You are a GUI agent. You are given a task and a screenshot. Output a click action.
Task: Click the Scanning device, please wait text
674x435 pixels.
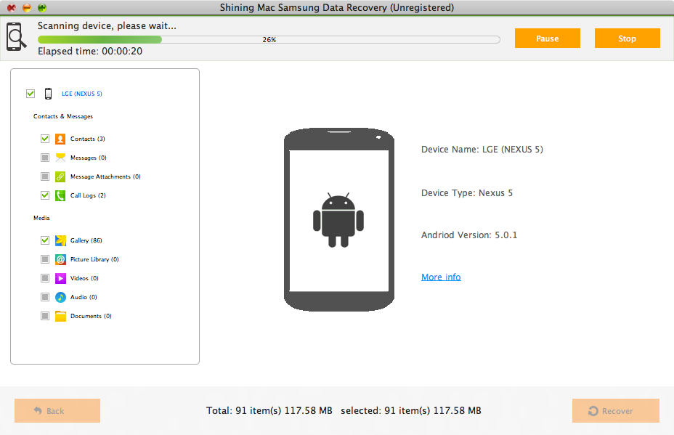tap(107, 26)
